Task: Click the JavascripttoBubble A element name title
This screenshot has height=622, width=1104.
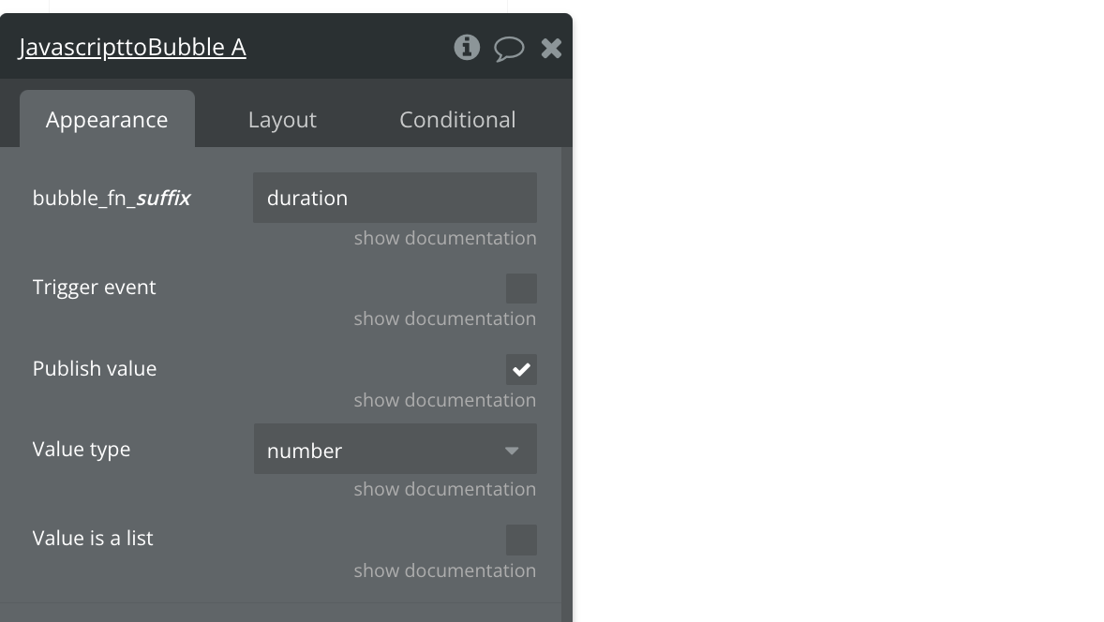Action: click(132, 47)
